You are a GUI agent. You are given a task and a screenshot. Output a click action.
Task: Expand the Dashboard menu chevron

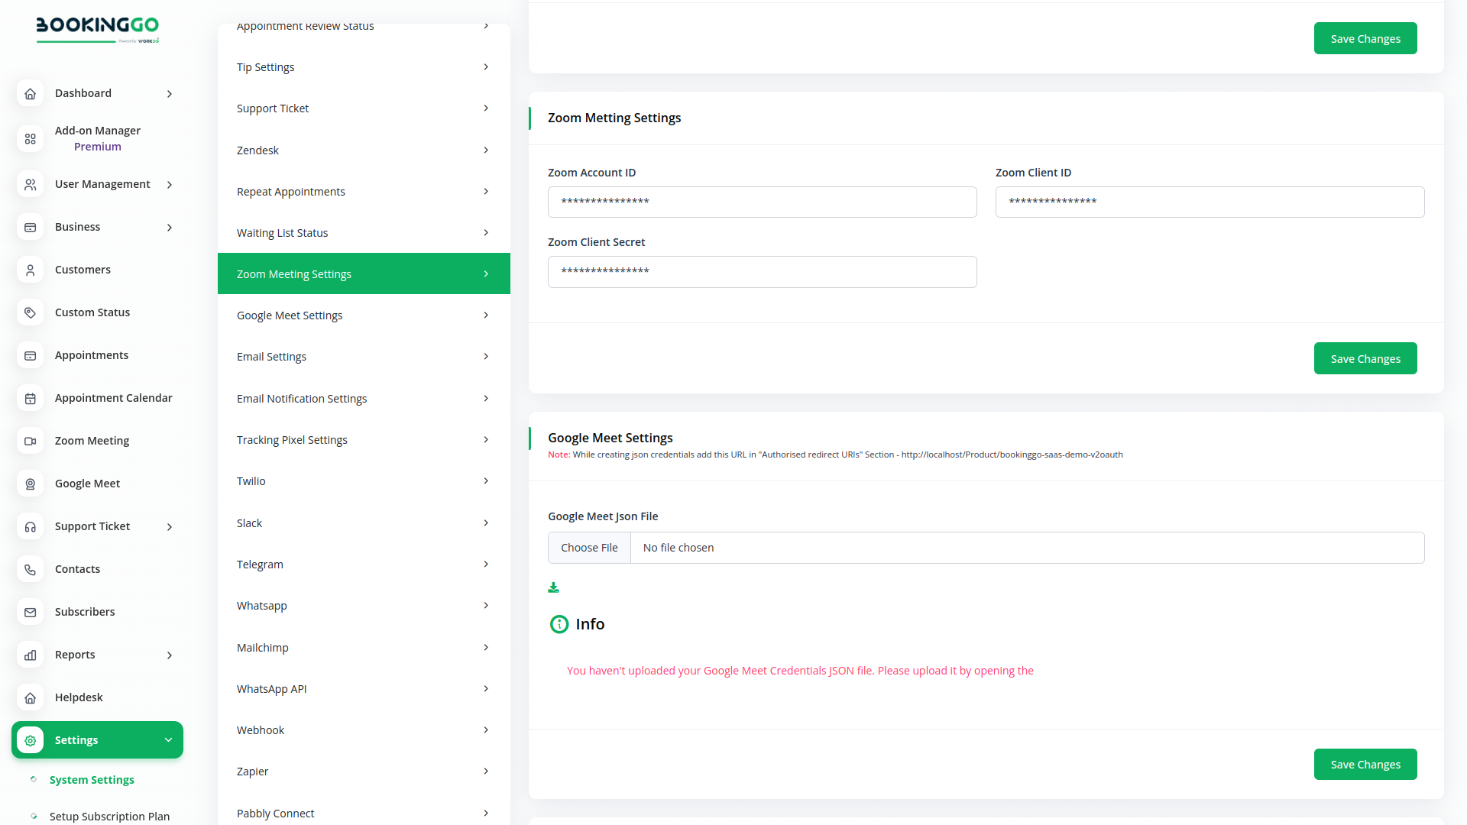coord(170,94)
